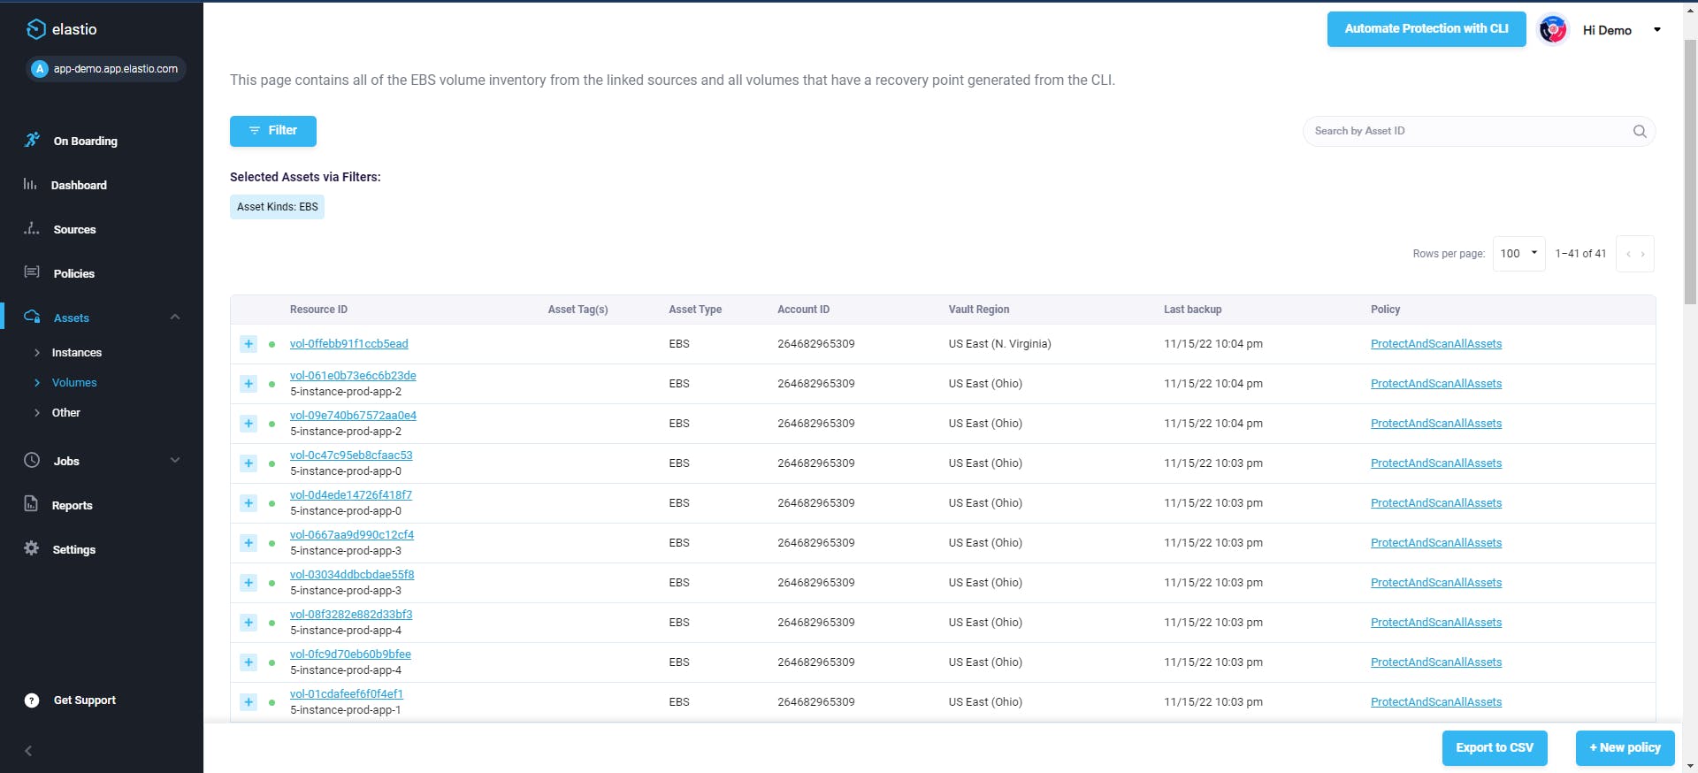Open Reports via its document icon
1698x773 pixels.
(x=31, y=504)
